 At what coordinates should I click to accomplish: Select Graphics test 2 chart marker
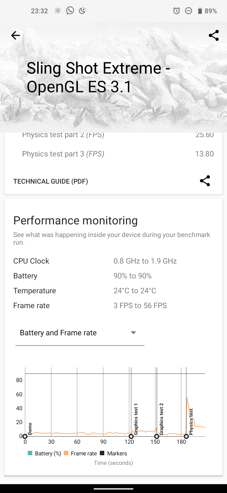point(157,436)
